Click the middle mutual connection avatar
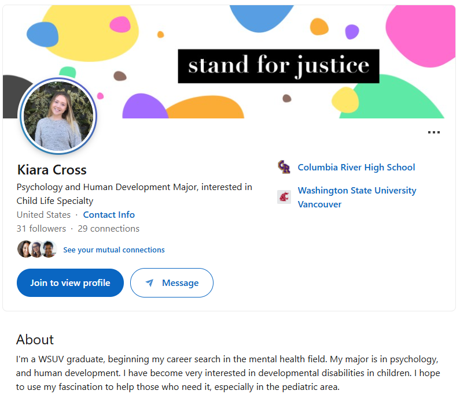460x409 pixels. [x=37, y=249]
